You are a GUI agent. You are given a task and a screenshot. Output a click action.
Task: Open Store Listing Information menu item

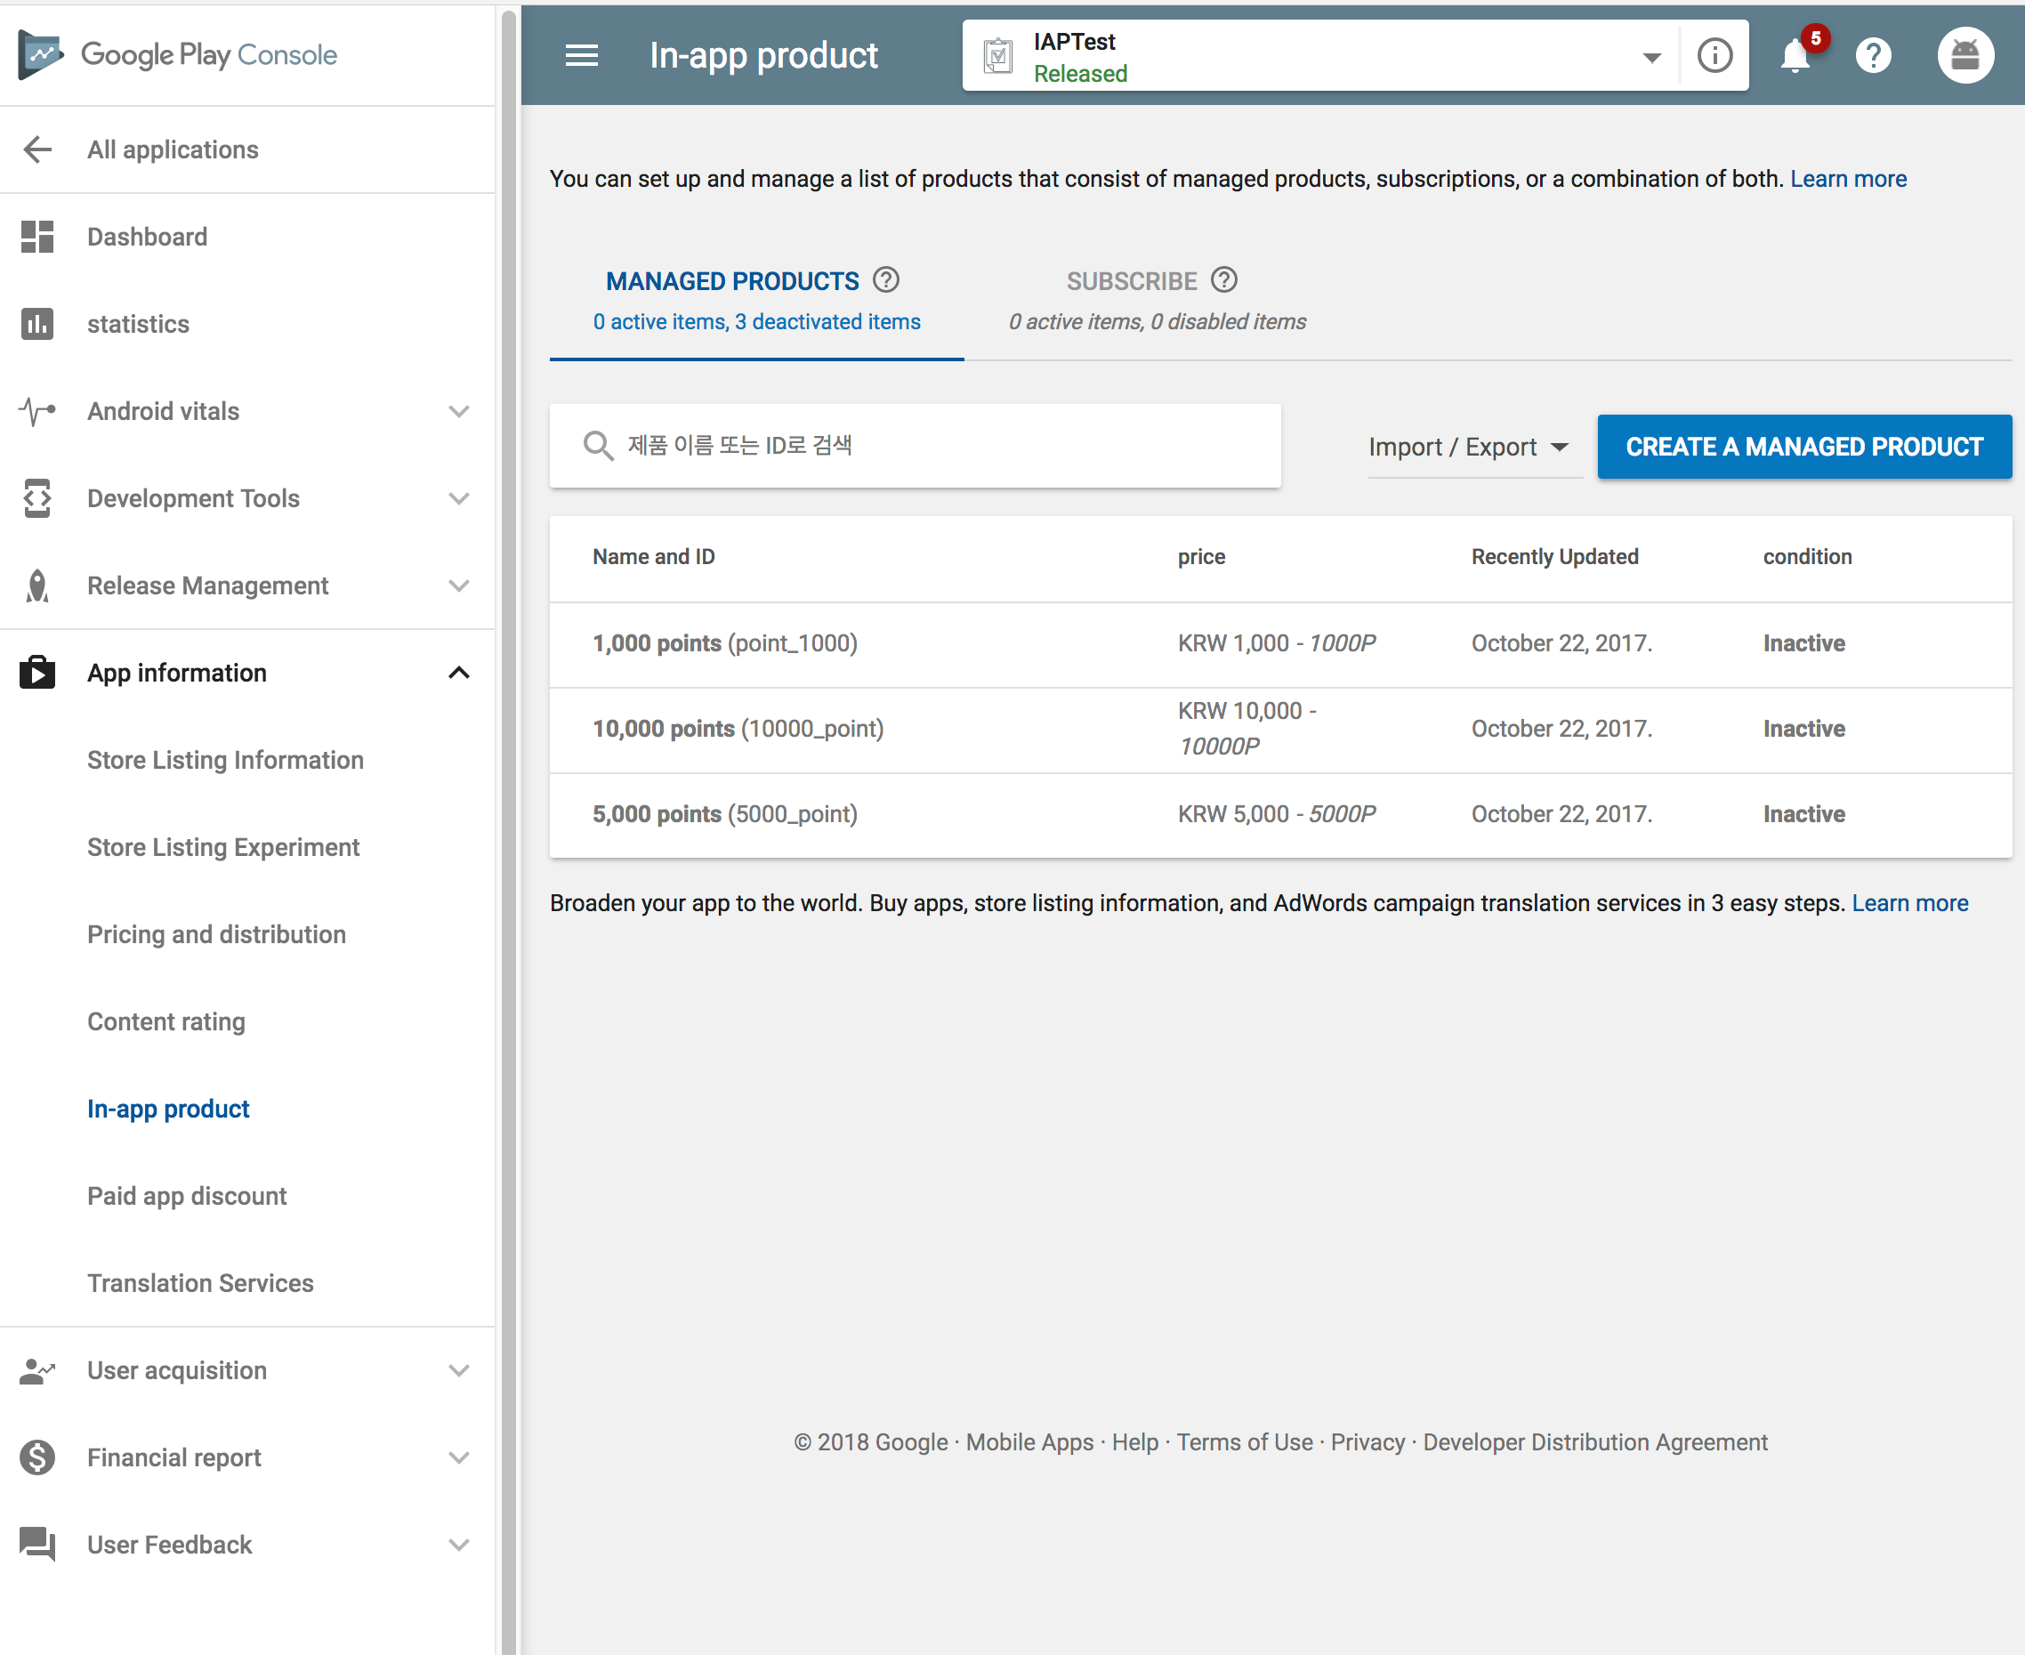pyautogui.click(x=225, y=760)
